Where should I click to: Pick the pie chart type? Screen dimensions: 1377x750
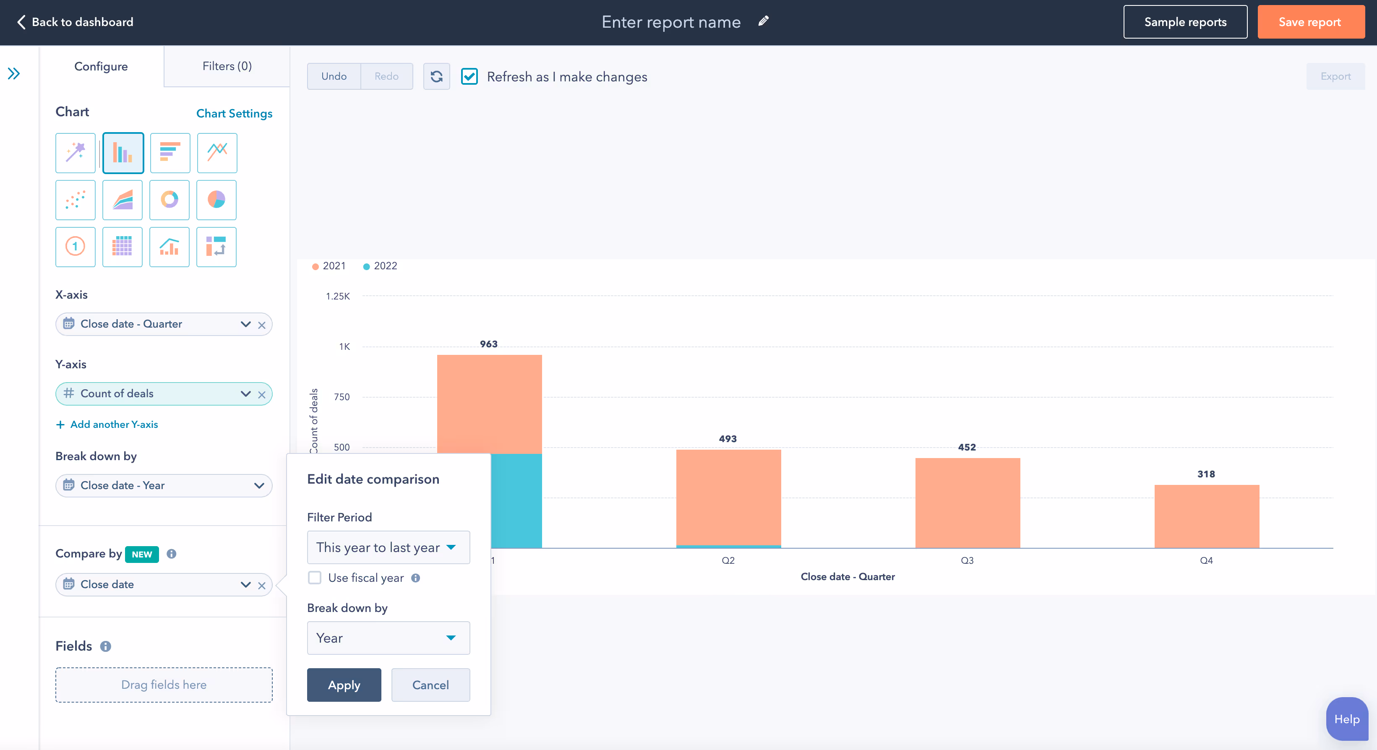click(x=216, y=200)
